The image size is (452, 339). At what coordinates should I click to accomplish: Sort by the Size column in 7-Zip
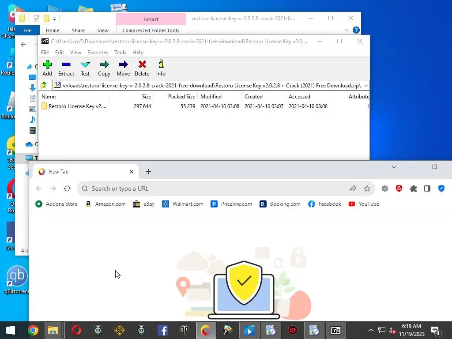(131, 97)
